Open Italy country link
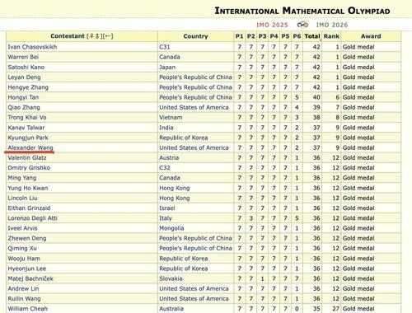Screen dimensions: 412x313 coord(166,218)
